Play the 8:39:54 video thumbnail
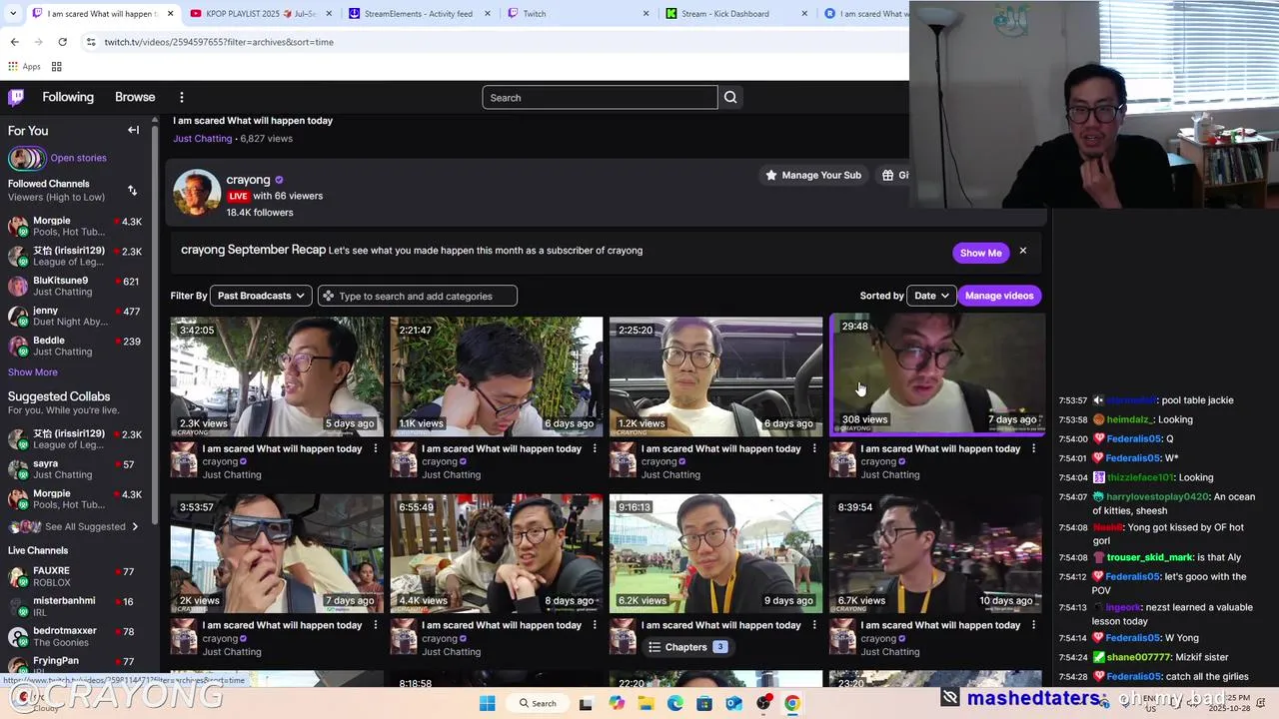The width and height of the screenshot is (1279, 719). pyautogui.click(x=936, y=553)
